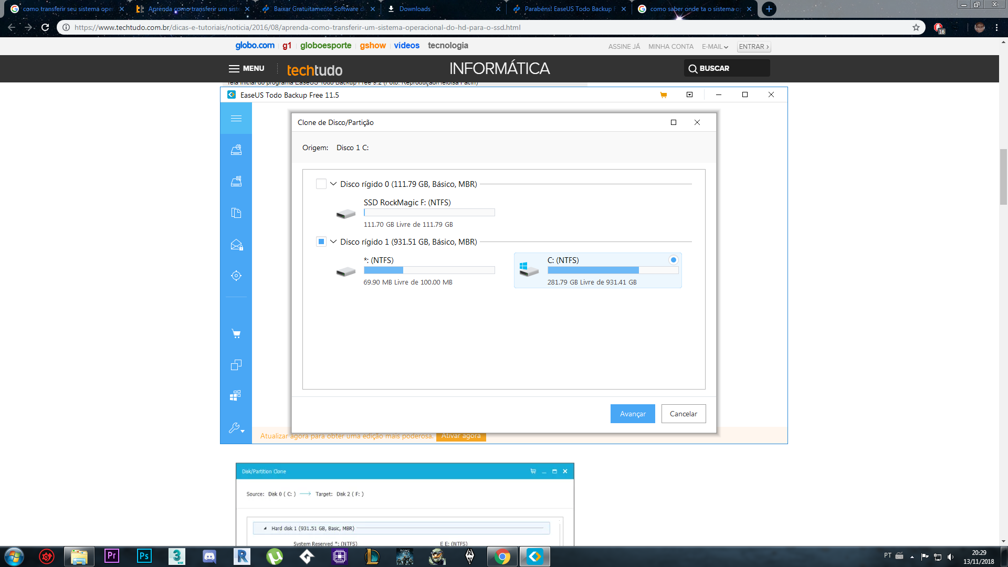1008x567 pixels.
Task: Switch to the first 'como transferir seu sistema' tab
Action: point(67,9)
